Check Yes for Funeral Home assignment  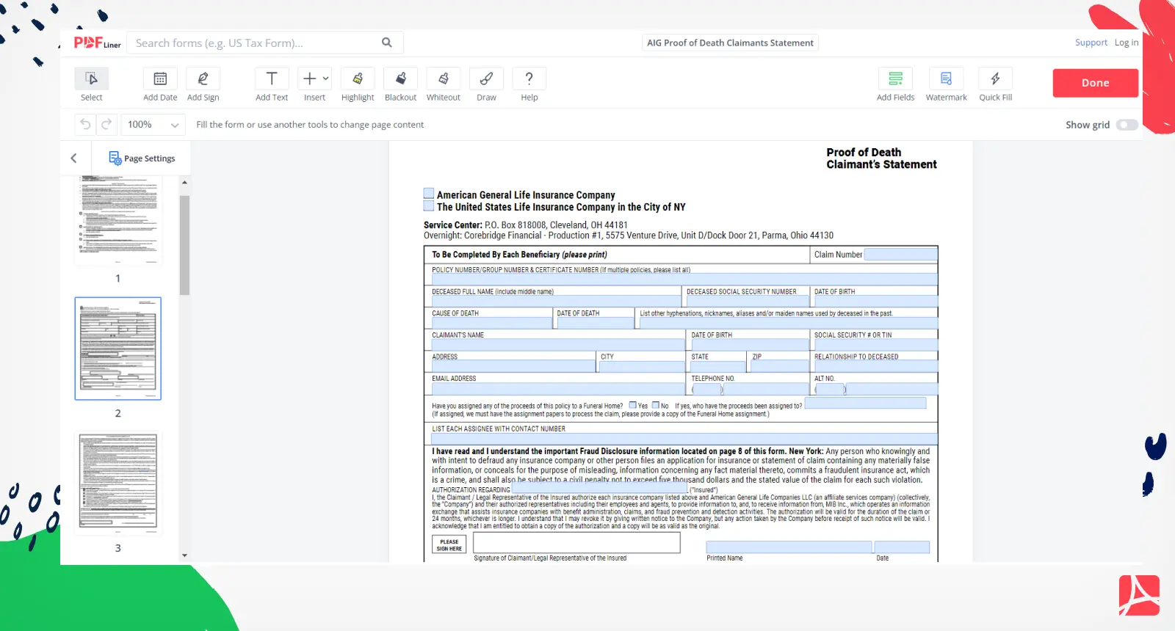(633, 405)
